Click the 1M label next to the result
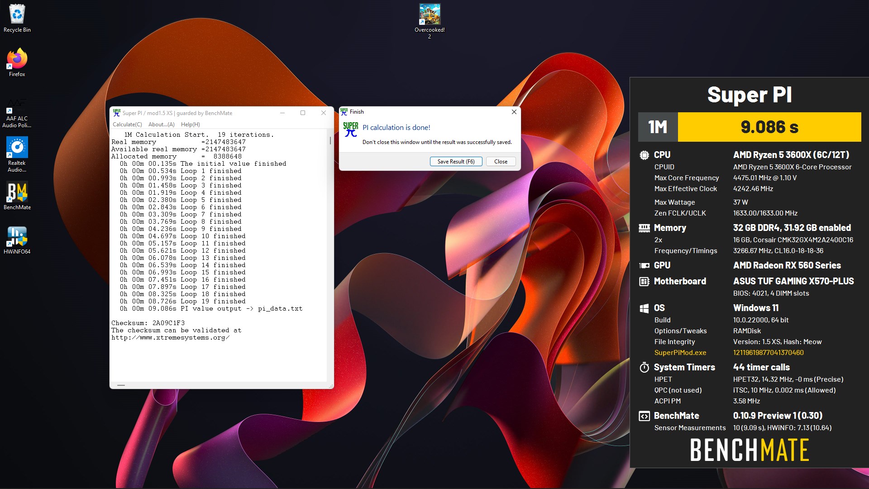This screenshot has width=869, height=489. point(658,127)
